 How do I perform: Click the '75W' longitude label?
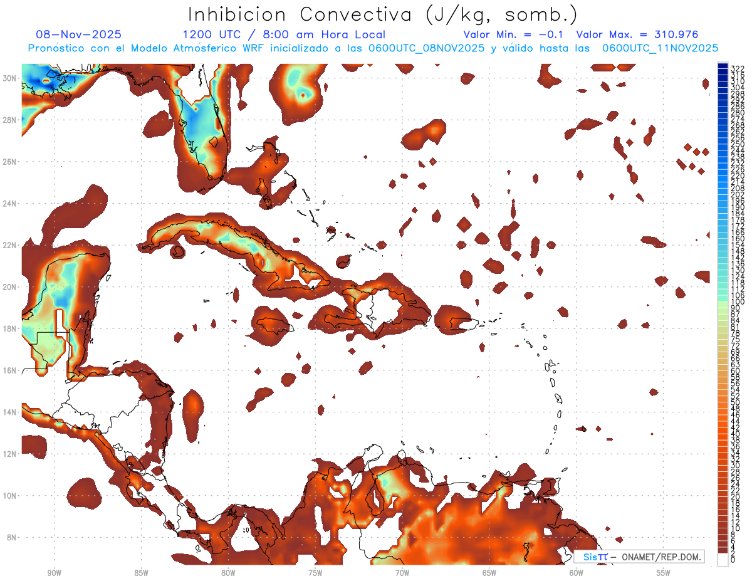[x=315, y=572]
